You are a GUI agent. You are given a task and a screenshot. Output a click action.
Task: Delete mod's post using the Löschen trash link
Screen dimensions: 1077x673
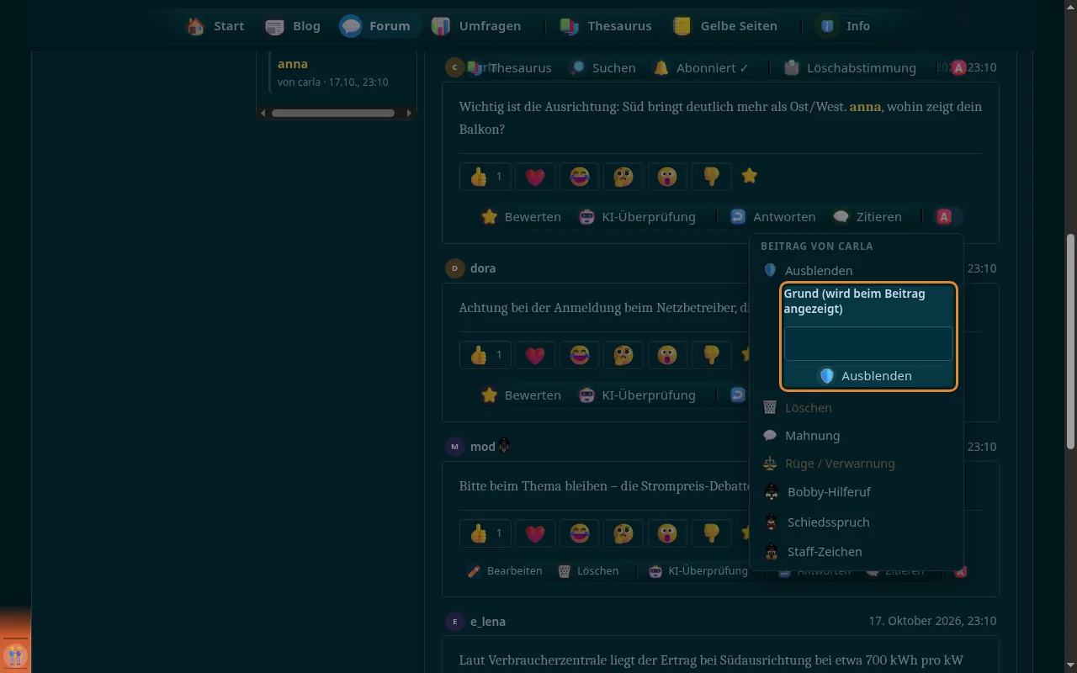pos(588,571)
